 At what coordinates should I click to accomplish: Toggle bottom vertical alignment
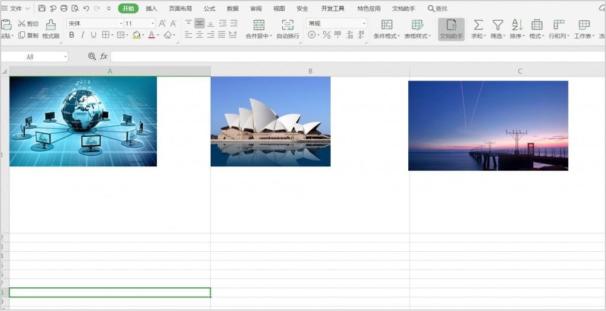click(211, 23)
